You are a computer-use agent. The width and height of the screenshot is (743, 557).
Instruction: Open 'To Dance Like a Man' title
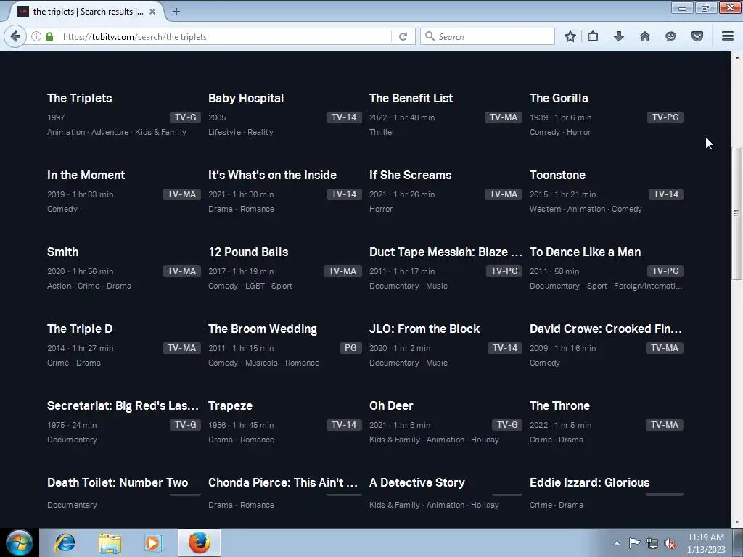pyautogui.click(x=586, y=252)
